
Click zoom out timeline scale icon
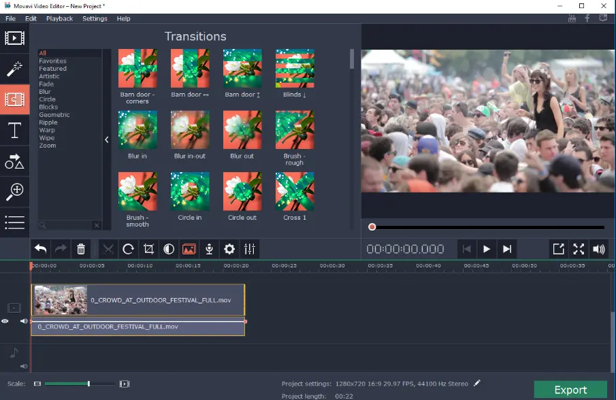coord(37,384)
